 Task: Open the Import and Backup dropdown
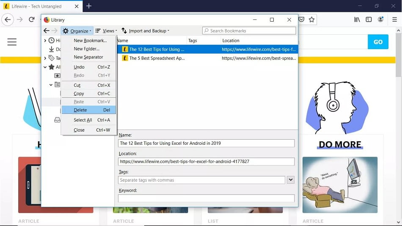[146, 31]
